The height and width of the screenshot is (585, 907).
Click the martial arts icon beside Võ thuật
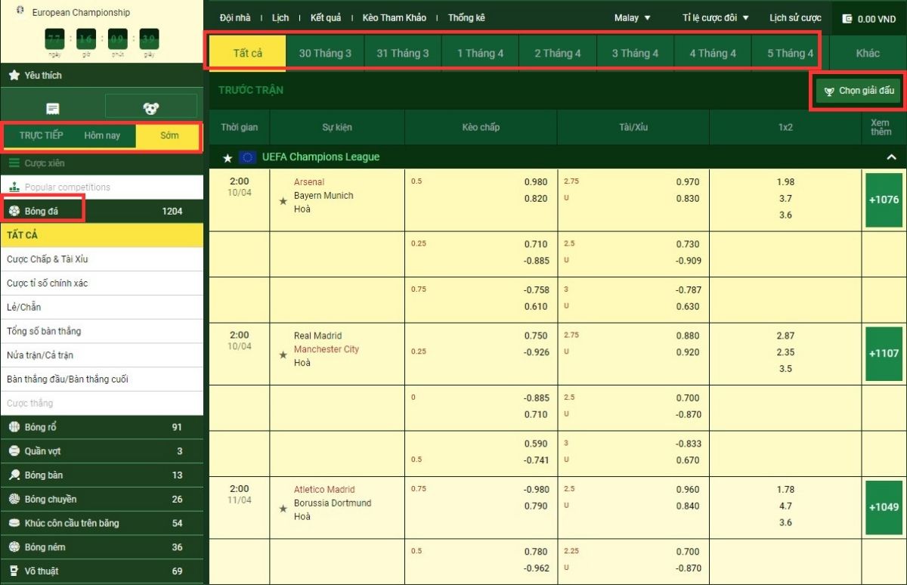14,571
